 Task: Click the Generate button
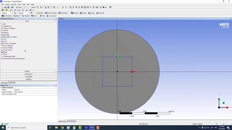(x=40, y=13)
